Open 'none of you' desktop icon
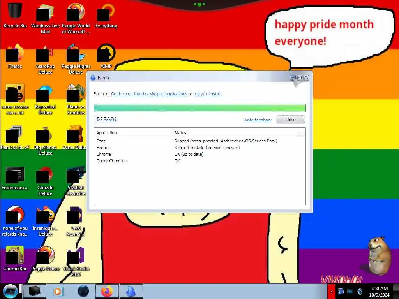399x299 pixels. (x=15, y=221)
